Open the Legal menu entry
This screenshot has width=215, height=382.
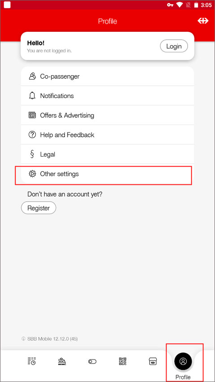coord(107,154)
